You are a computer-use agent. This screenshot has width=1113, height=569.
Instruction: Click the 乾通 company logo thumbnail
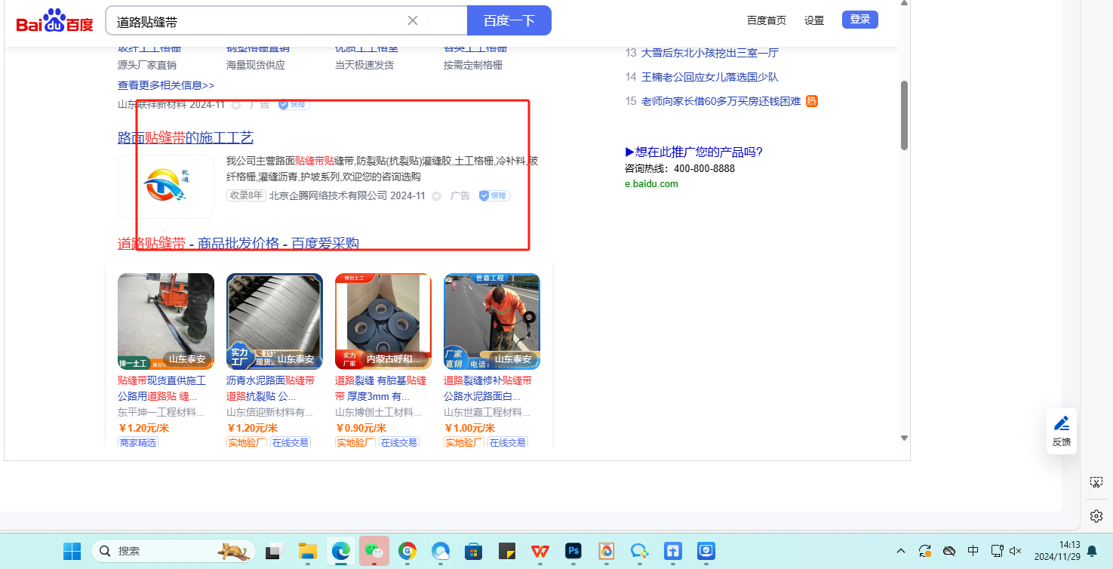(166, 186)
